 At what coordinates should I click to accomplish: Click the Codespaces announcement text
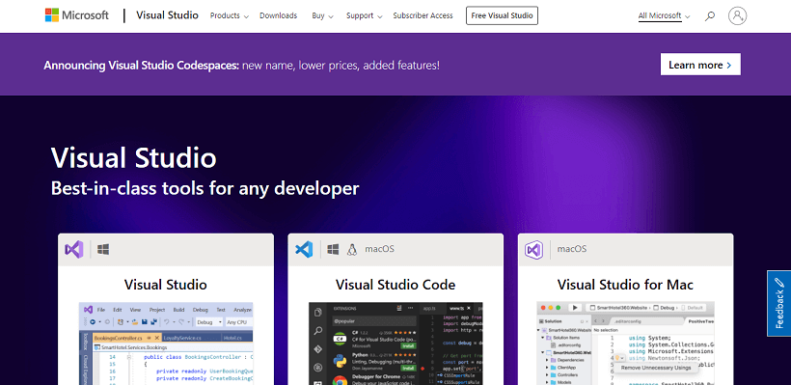[241, 65]
